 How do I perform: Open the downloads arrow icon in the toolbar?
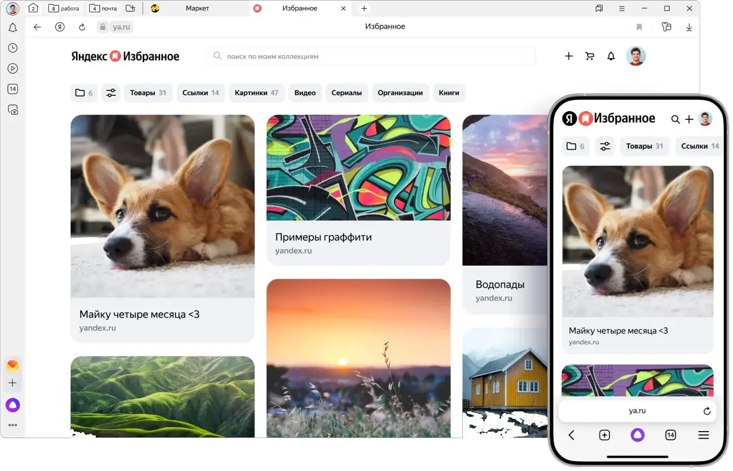coord(689,27)
